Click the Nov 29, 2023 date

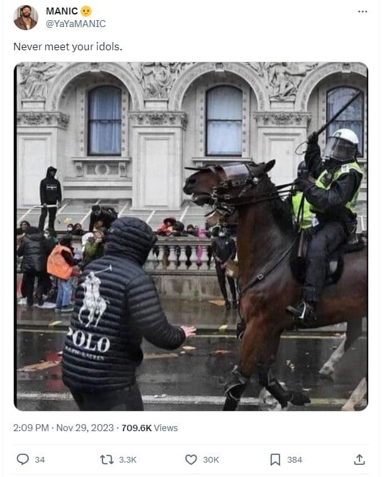tap(85, 428)
